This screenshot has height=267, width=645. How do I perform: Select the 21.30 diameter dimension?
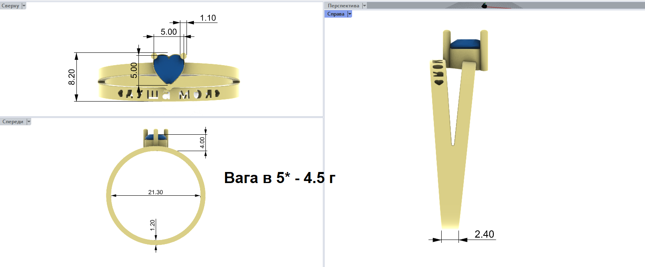coord(155,192)
